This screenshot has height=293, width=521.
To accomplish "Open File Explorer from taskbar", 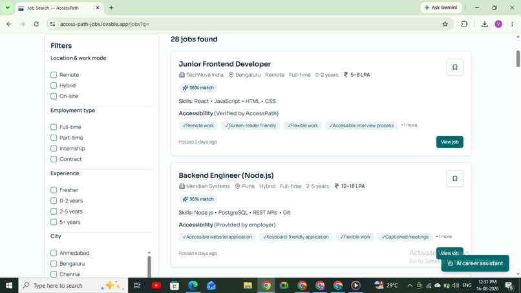I will coord(248,285).
